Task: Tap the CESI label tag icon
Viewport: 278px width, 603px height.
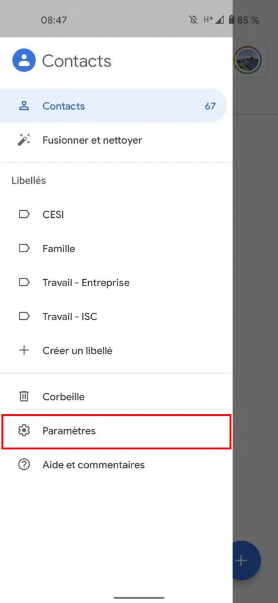Action: tap(24, 214)
